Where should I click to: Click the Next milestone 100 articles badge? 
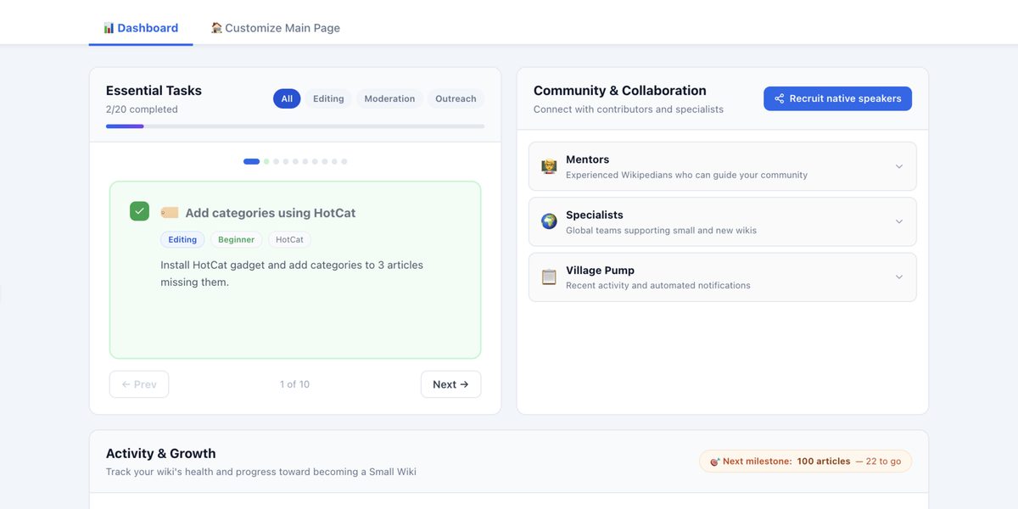point(805,461)
